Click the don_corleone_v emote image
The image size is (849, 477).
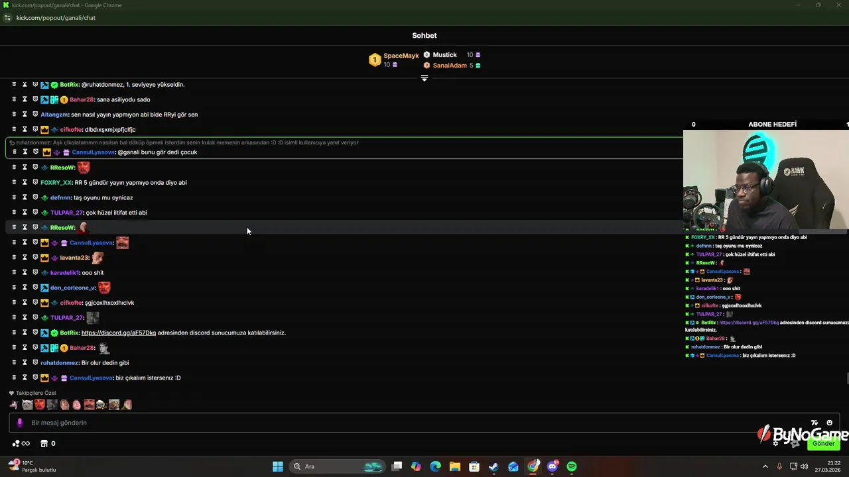coord(104,288)
